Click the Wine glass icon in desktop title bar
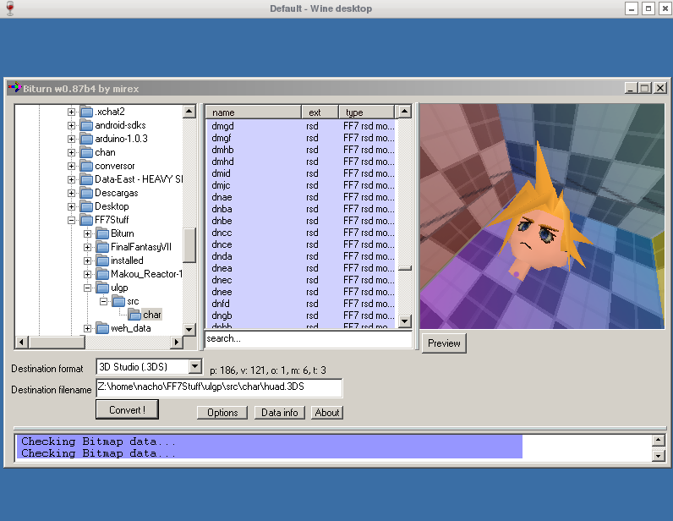 (10, 8)
